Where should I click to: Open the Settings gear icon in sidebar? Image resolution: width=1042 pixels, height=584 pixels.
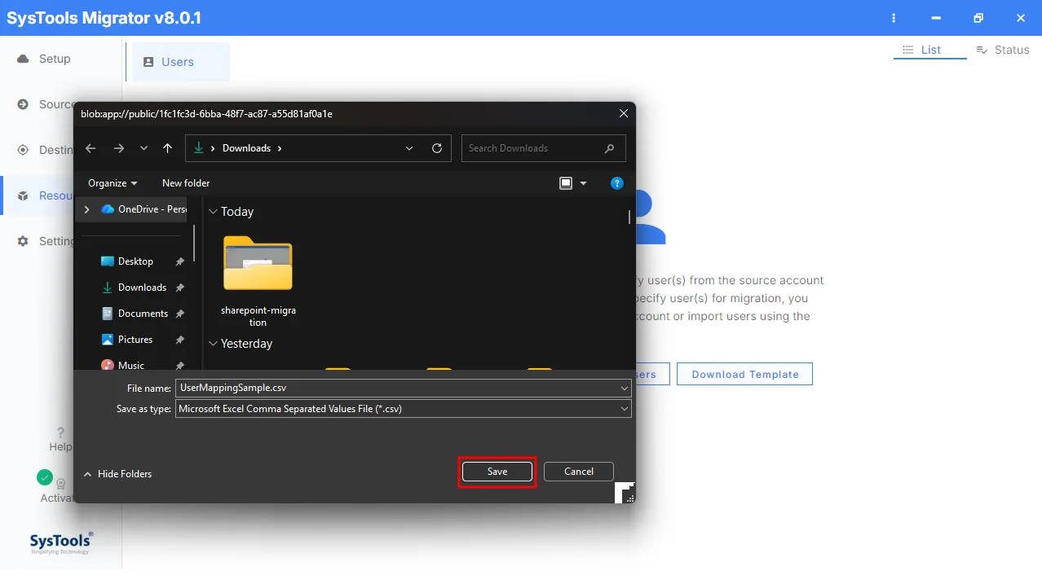pos(23,241)
